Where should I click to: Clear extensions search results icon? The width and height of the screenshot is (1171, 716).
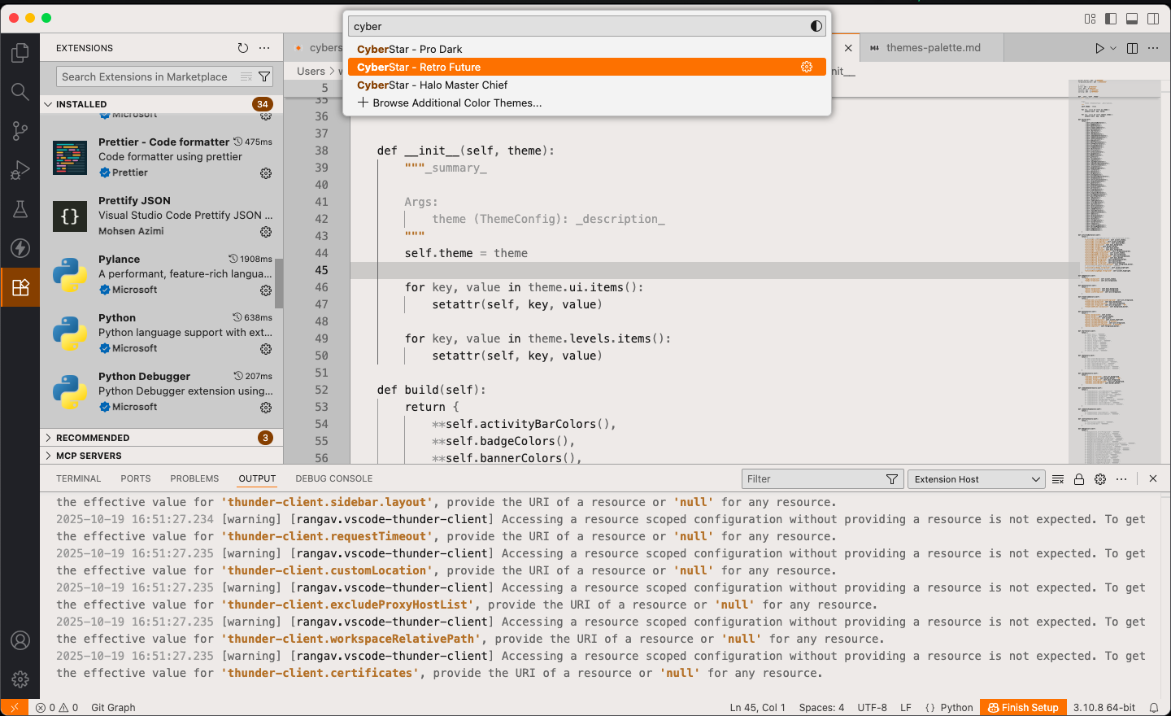pos(246,76)
